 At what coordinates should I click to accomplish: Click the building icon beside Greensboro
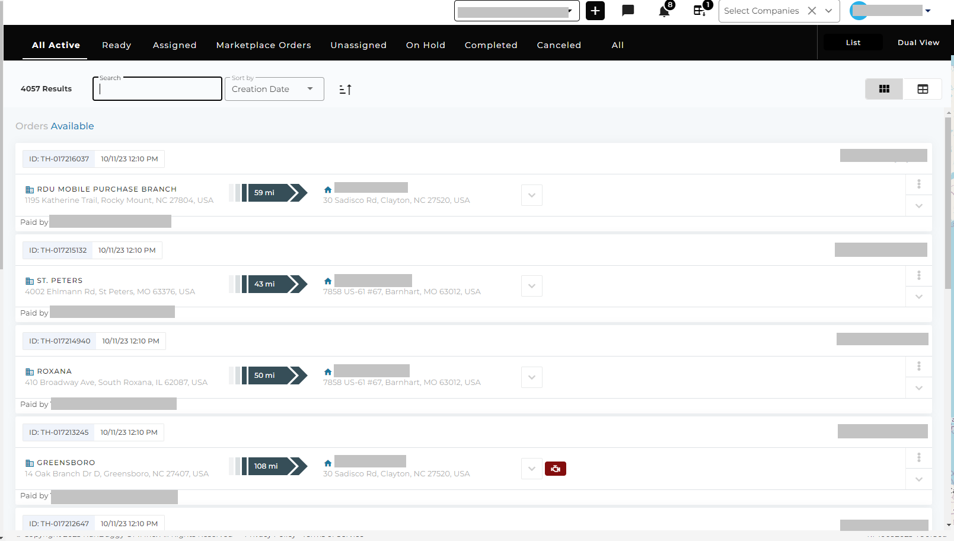(30, 463)
